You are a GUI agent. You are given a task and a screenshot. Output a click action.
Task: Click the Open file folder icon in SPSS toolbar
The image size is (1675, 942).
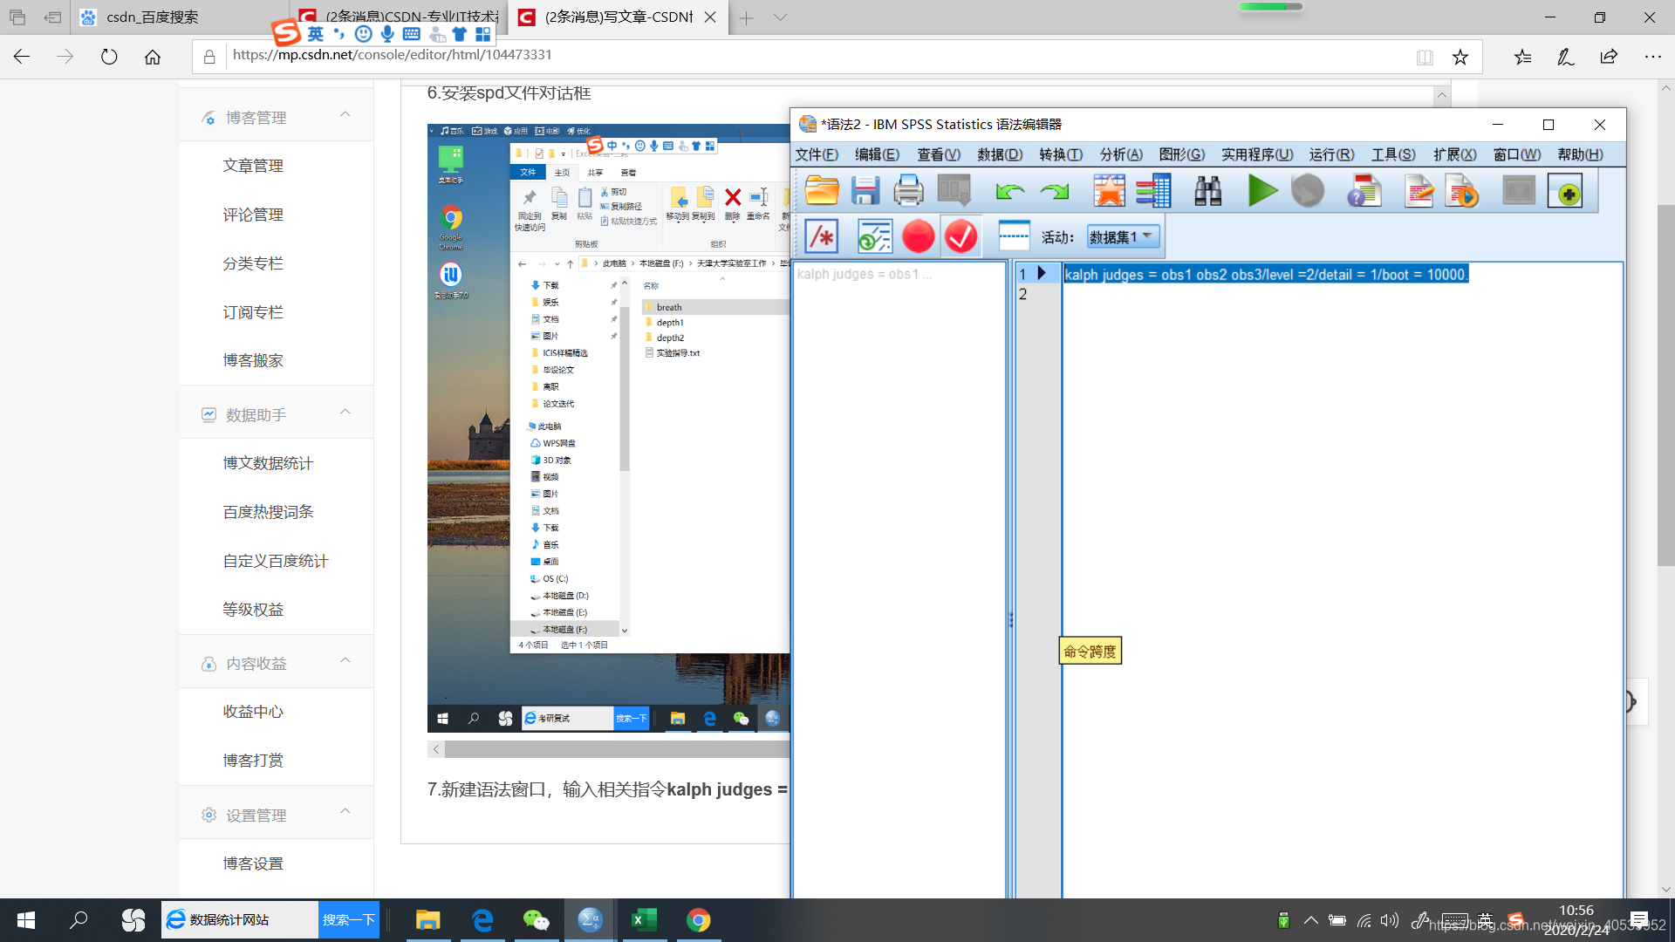click(x=821, y=190)
